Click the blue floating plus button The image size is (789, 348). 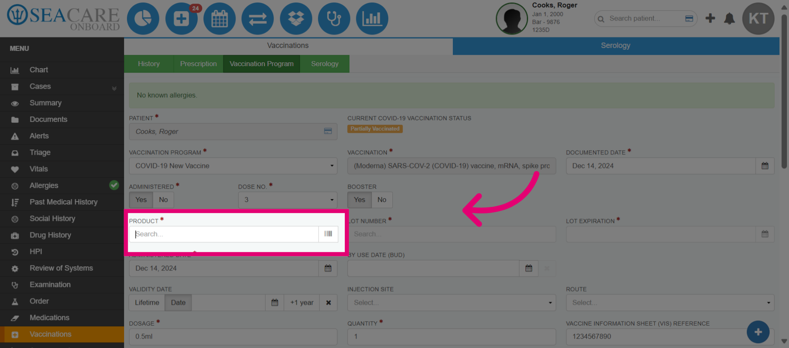click(x=758, y=332)
